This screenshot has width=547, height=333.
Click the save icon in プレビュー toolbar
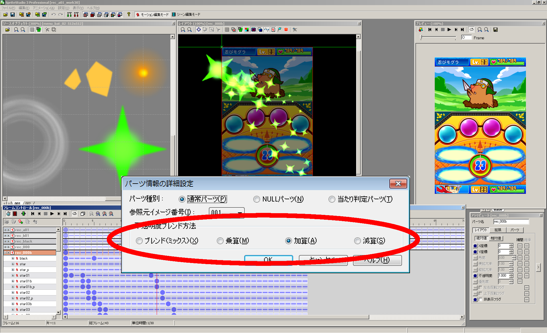tap(495, 30)
